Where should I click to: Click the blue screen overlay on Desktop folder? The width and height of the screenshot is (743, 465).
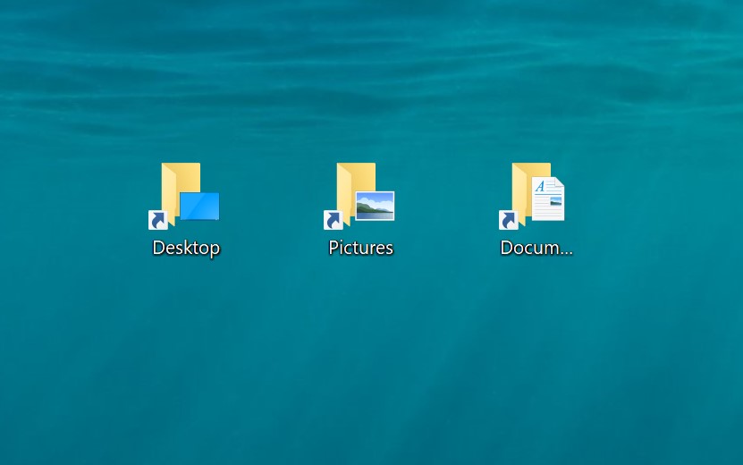pos(199,206)
